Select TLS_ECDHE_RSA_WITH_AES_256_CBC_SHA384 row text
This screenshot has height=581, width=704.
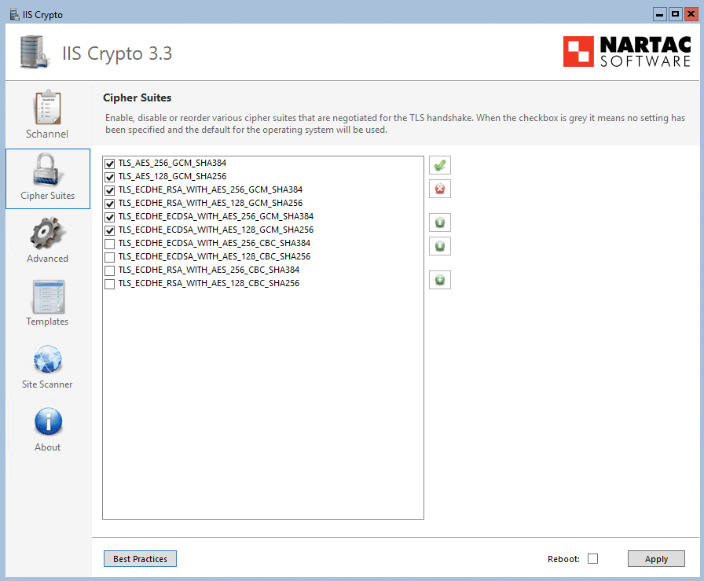209,270
